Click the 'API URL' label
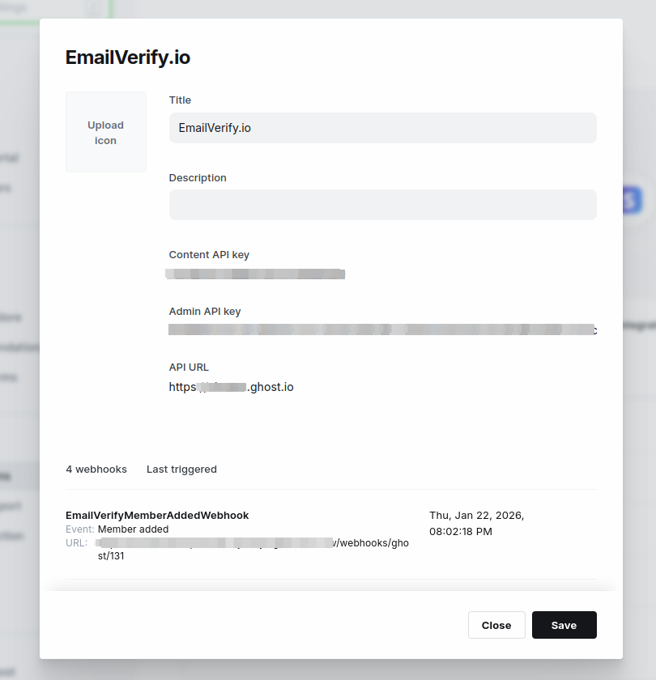The image size is (656, 680). pyautogui.click(x=189, y=368)
